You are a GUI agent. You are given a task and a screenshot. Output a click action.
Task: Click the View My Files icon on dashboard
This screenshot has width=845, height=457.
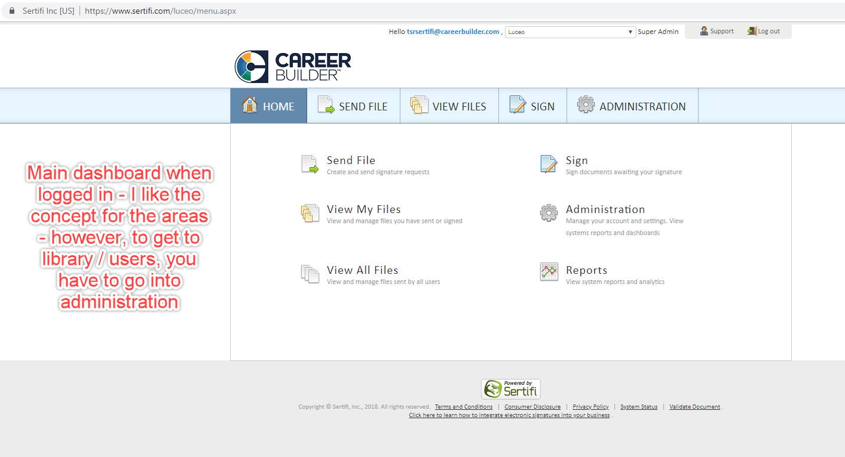click(x=310, y=214)
